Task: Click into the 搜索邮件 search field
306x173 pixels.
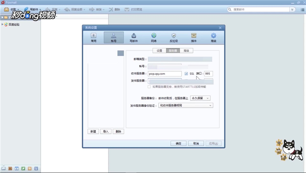Action: [x=261, y=9]
